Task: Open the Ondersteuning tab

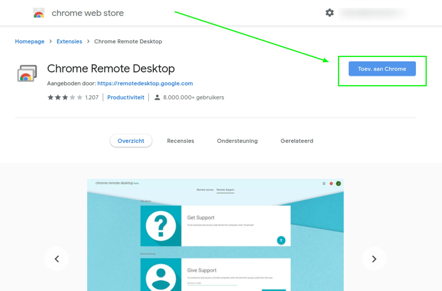Action: coord(237,141)
